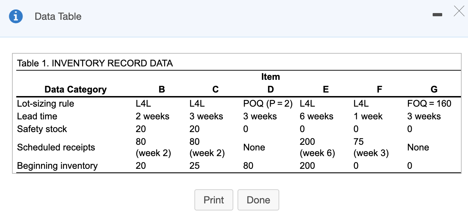This screenshot has width=468, height=214.
Task: Click the Safety stock value 20 under B
Action: [140, 129]
